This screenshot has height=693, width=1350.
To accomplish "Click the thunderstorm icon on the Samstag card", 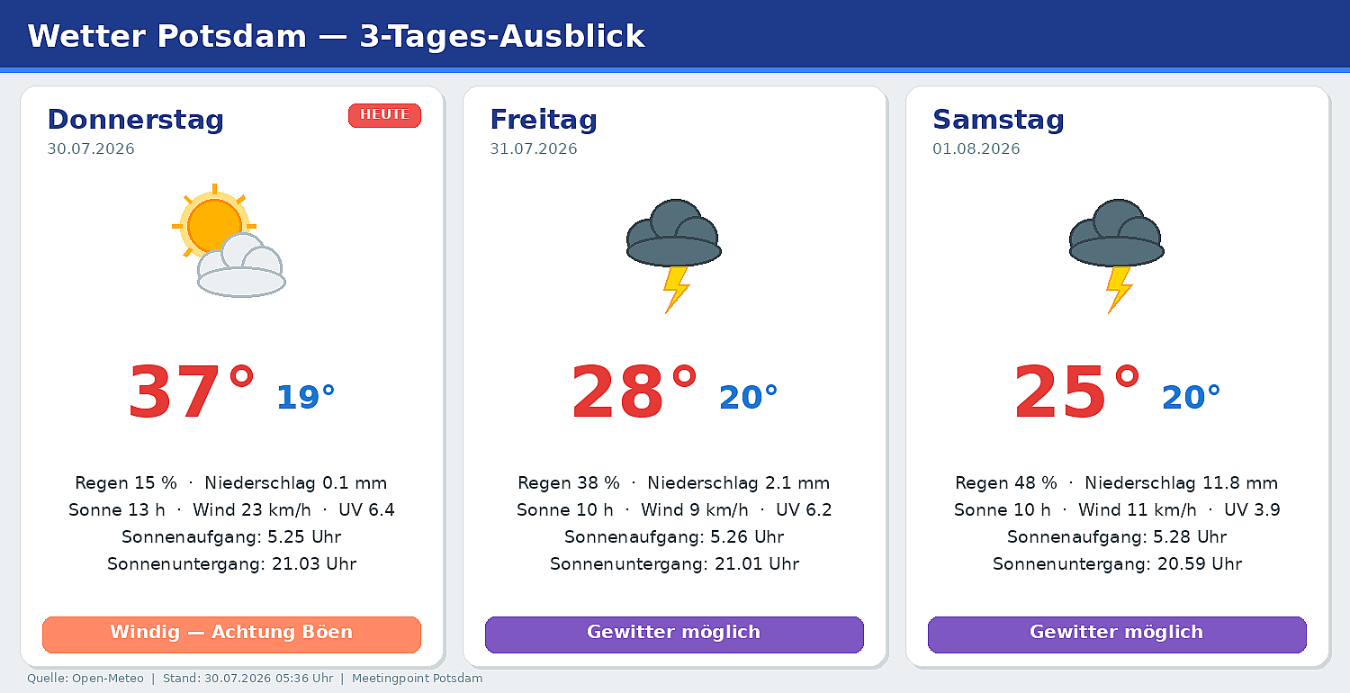I will [x=1117, y=256].
